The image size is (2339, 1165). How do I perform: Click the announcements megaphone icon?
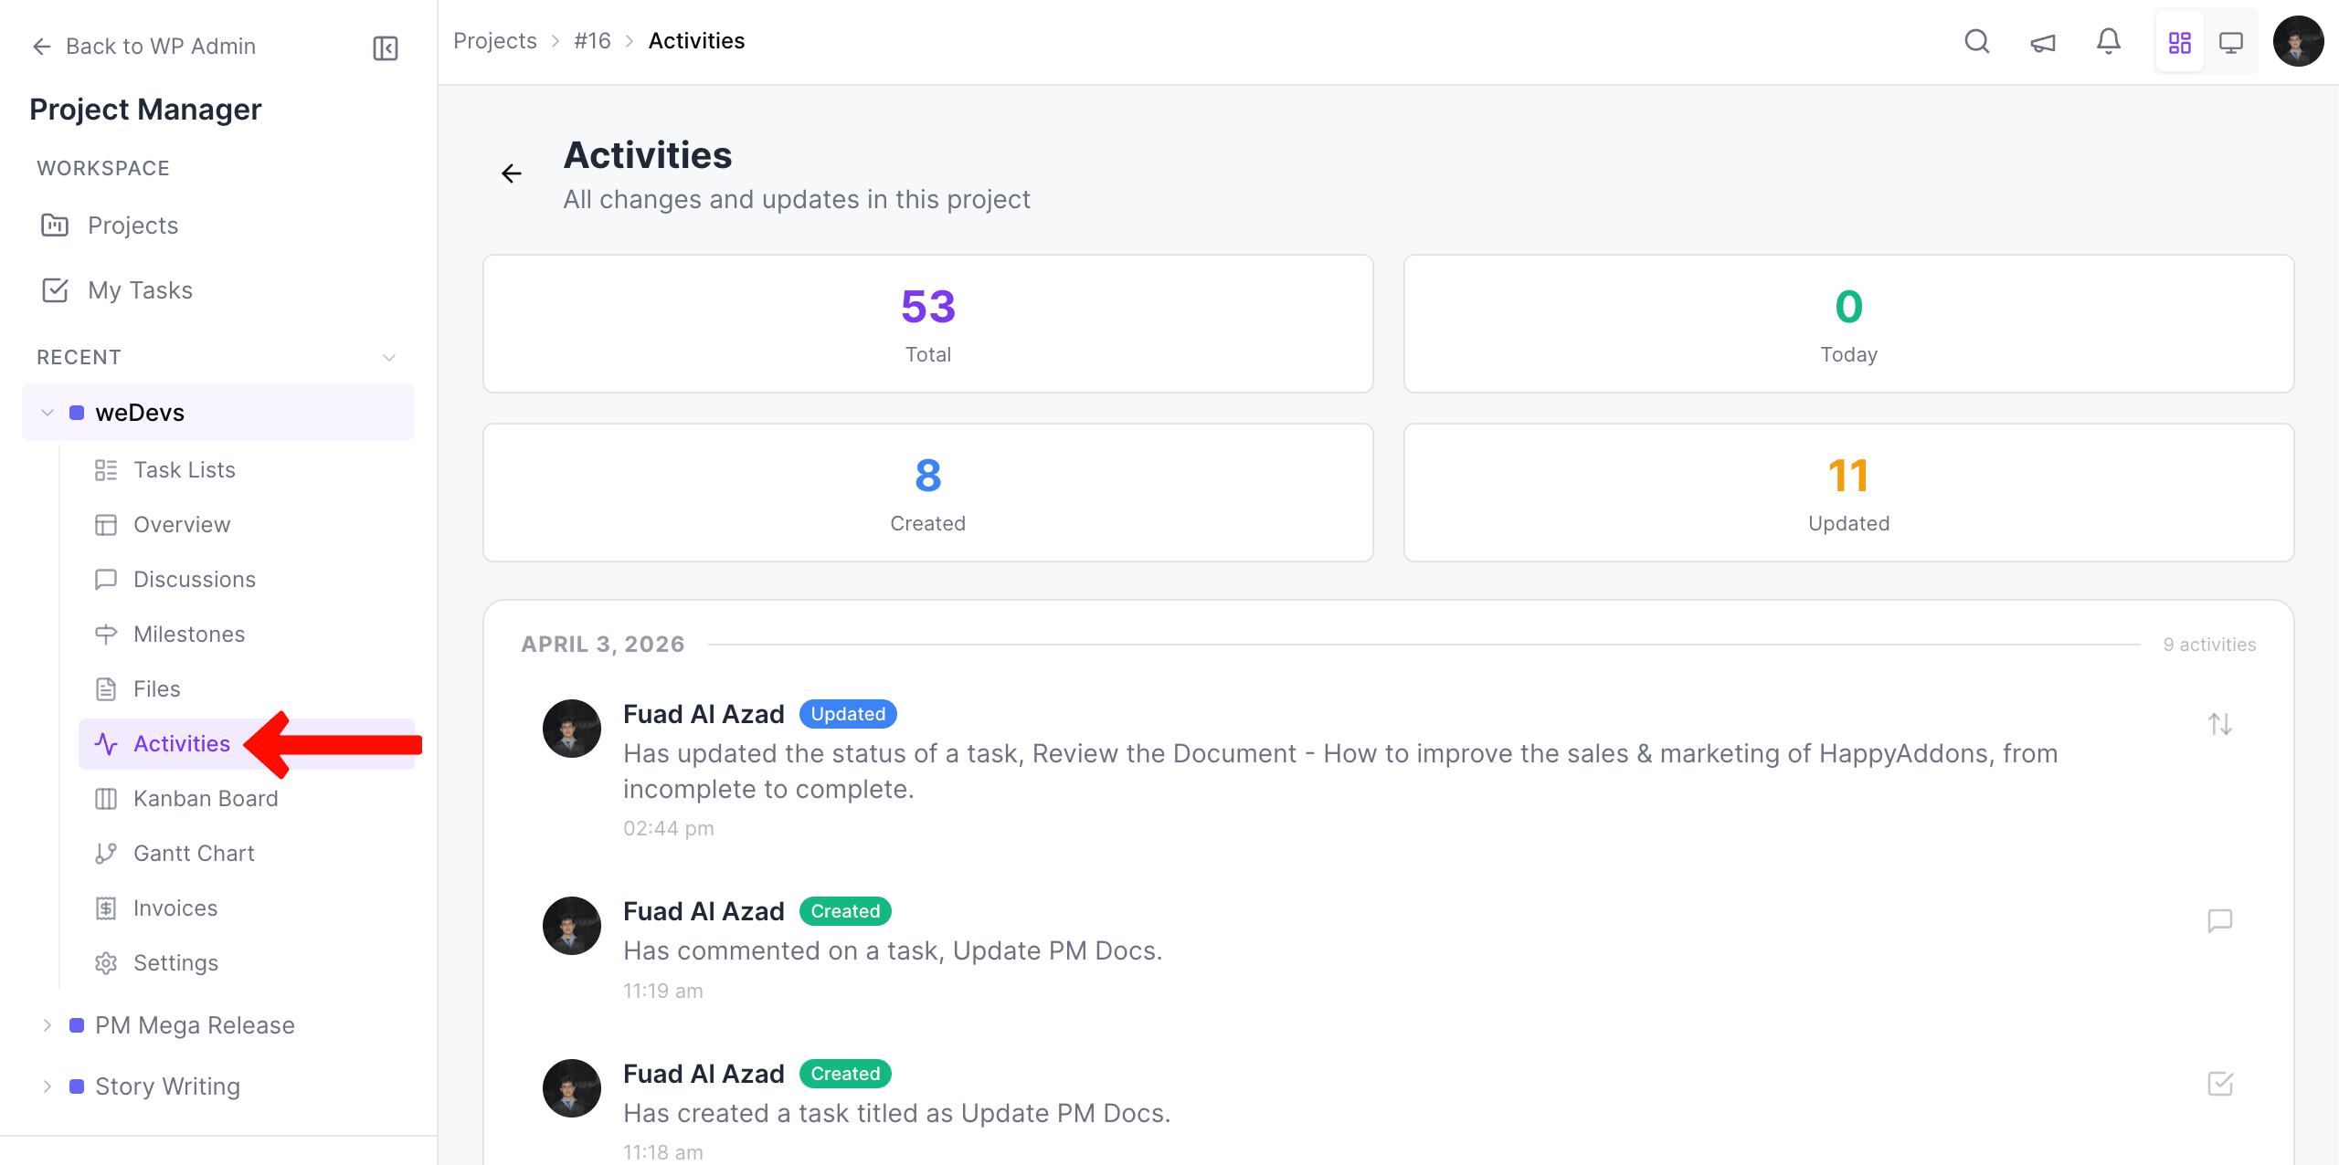pos(2043,41)
